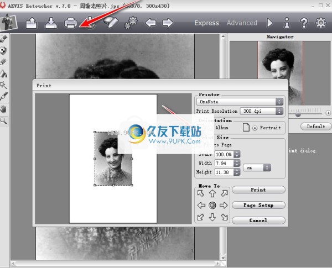This screenshot has height=268, width=332.
Task: Select the hand pan tool
Action: pyautogui.click(x=3, y=109)
